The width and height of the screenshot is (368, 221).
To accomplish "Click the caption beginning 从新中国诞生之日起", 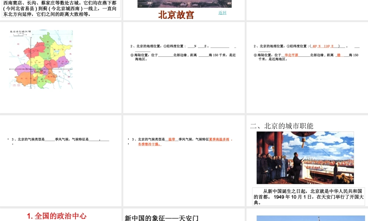I will pos(308,197).
